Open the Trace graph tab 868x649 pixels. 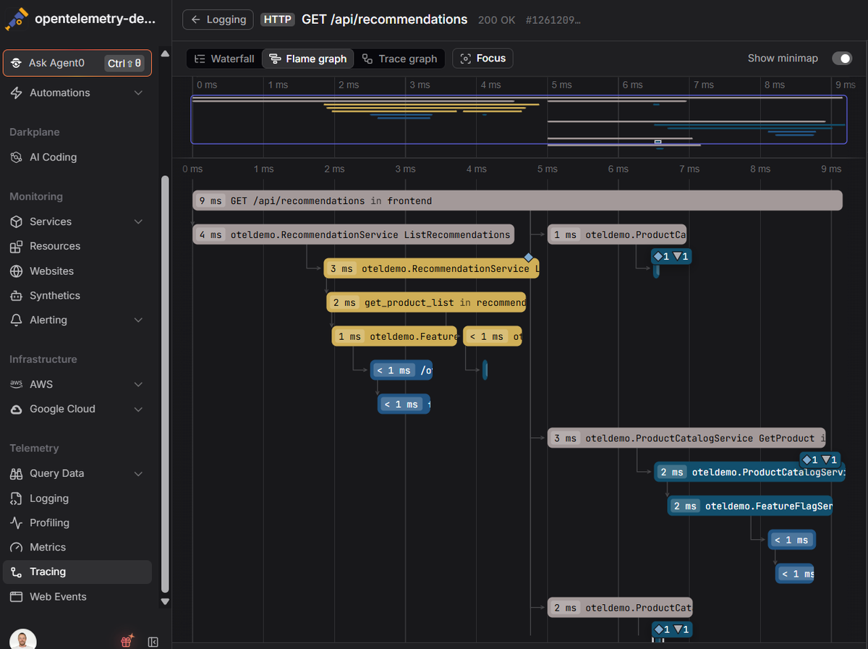[x=400, y=59]
